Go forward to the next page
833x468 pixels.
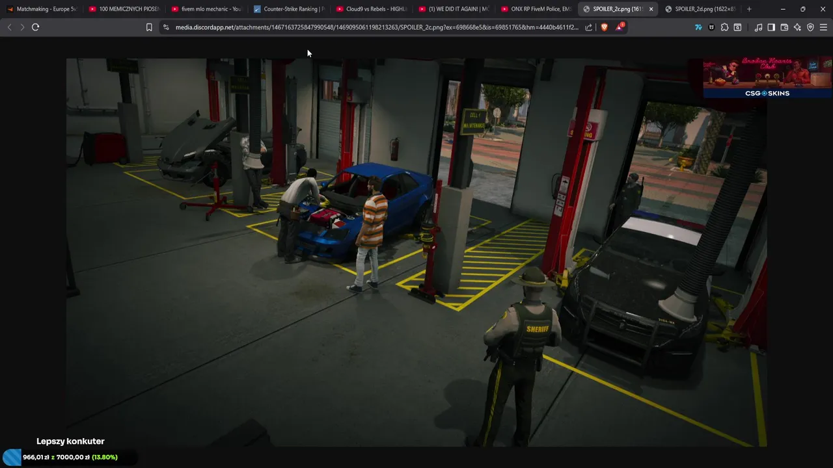click(22, 27)
